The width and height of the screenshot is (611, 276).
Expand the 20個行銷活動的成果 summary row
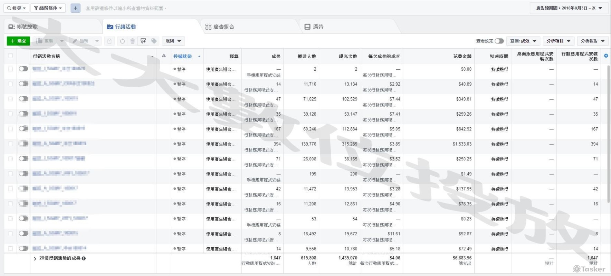click(35, 258)
